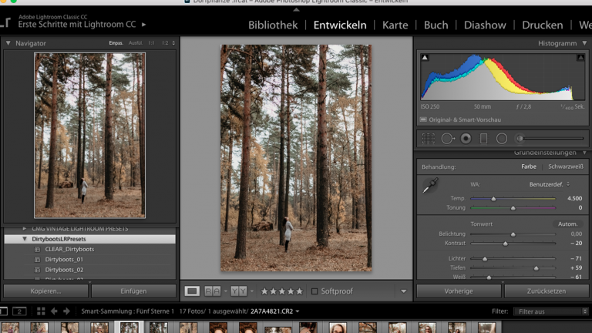Click the CLEAR_Dirtyboots preset icon
592x333 pixels.
(x=37, y=249)
